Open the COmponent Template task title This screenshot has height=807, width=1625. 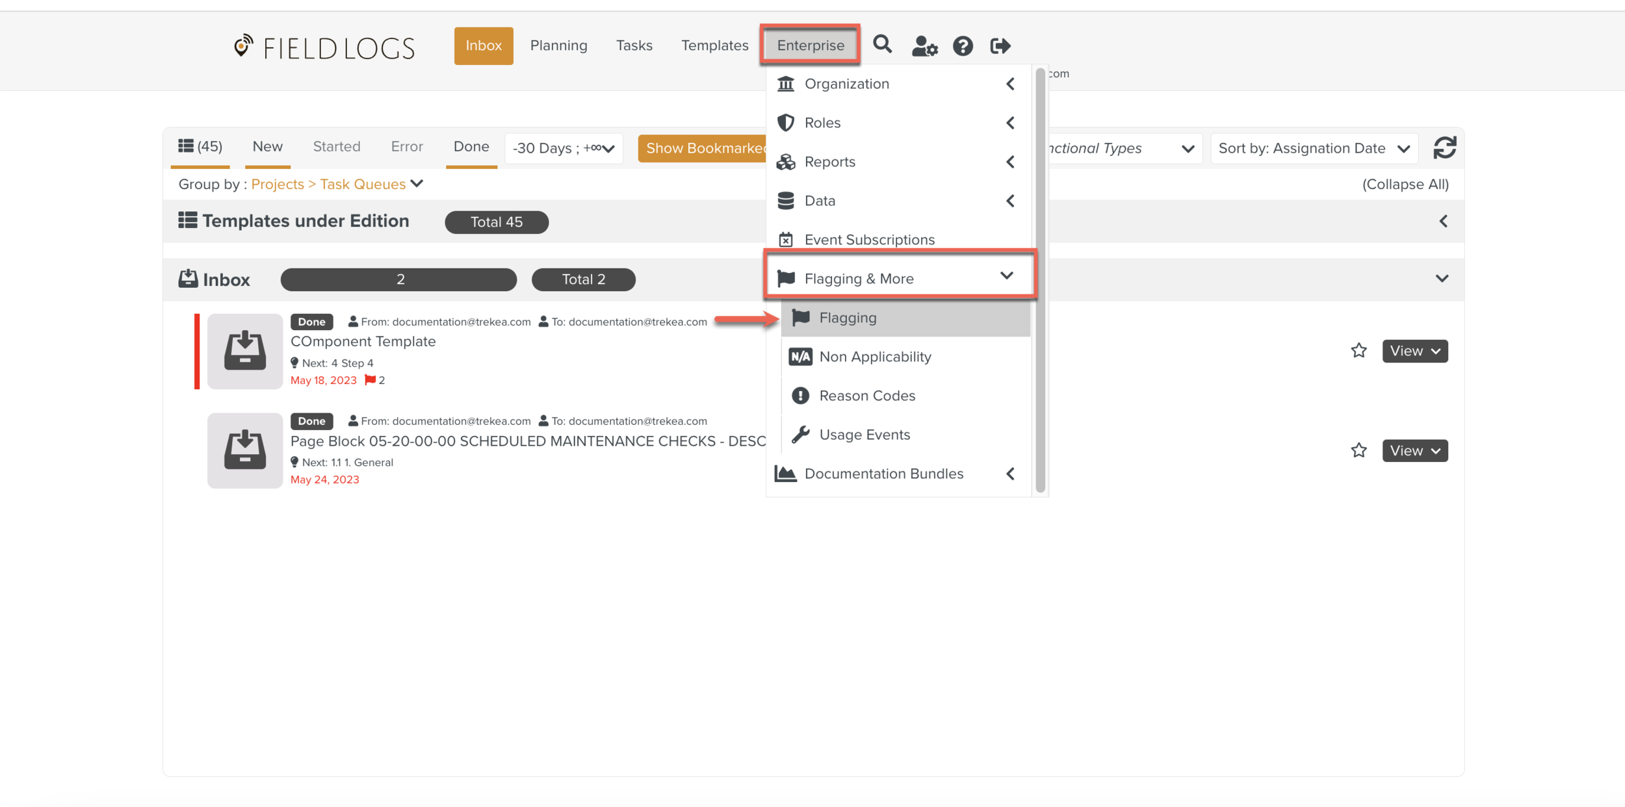(x=363, y=341)
